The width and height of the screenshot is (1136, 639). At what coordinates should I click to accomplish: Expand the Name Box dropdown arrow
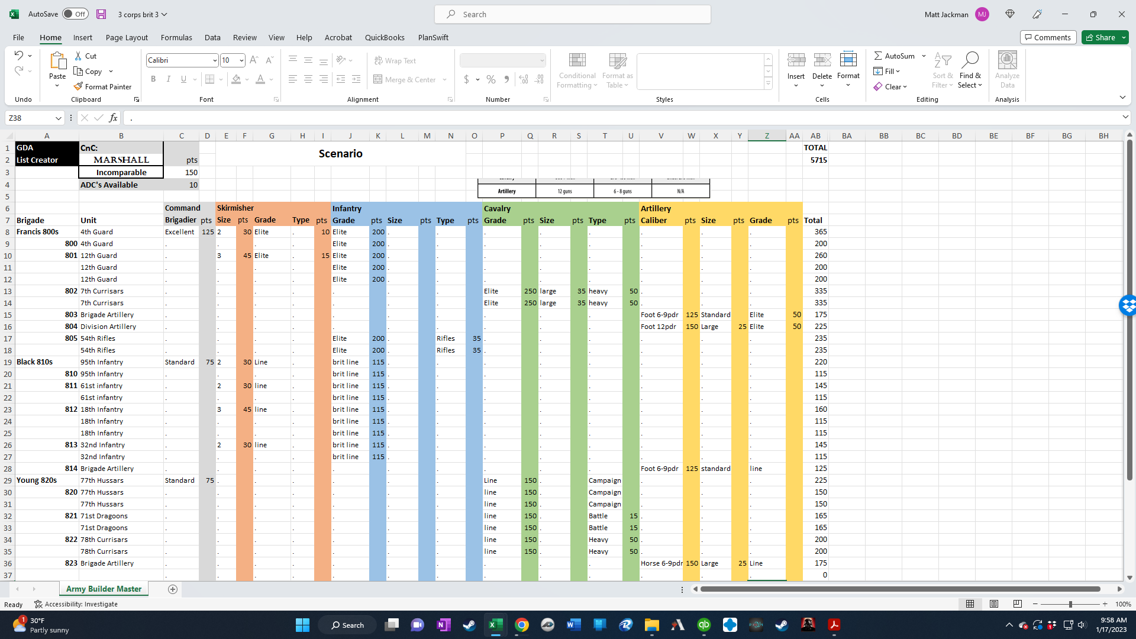[x=58, y=118]
